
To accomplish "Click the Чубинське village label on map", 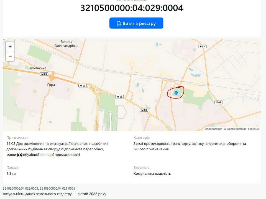I will (37, 68).
